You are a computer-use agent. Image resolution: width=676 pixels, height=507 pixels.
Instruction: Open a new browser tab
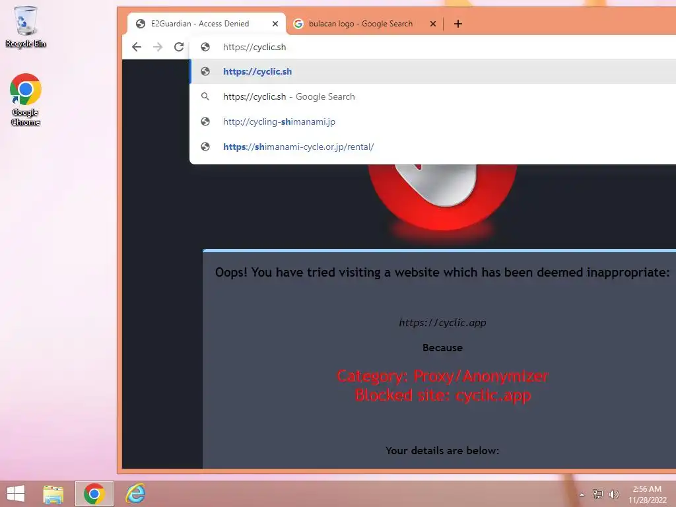[458, 24]
